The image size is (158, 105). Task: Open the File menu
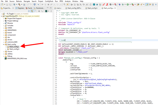click(x=2, y=1)
